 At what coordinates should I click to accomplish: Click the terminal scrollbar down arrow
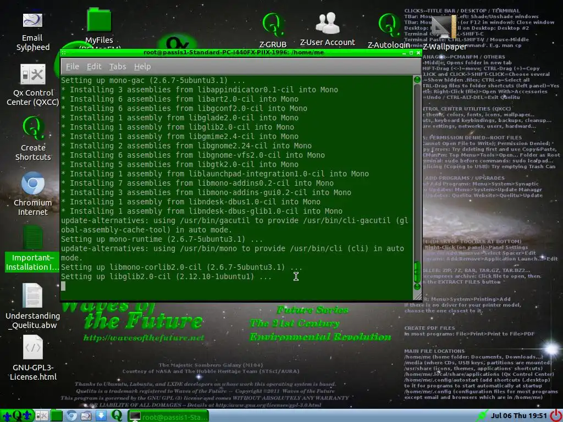pyautogui.click(x=417, y=287)
